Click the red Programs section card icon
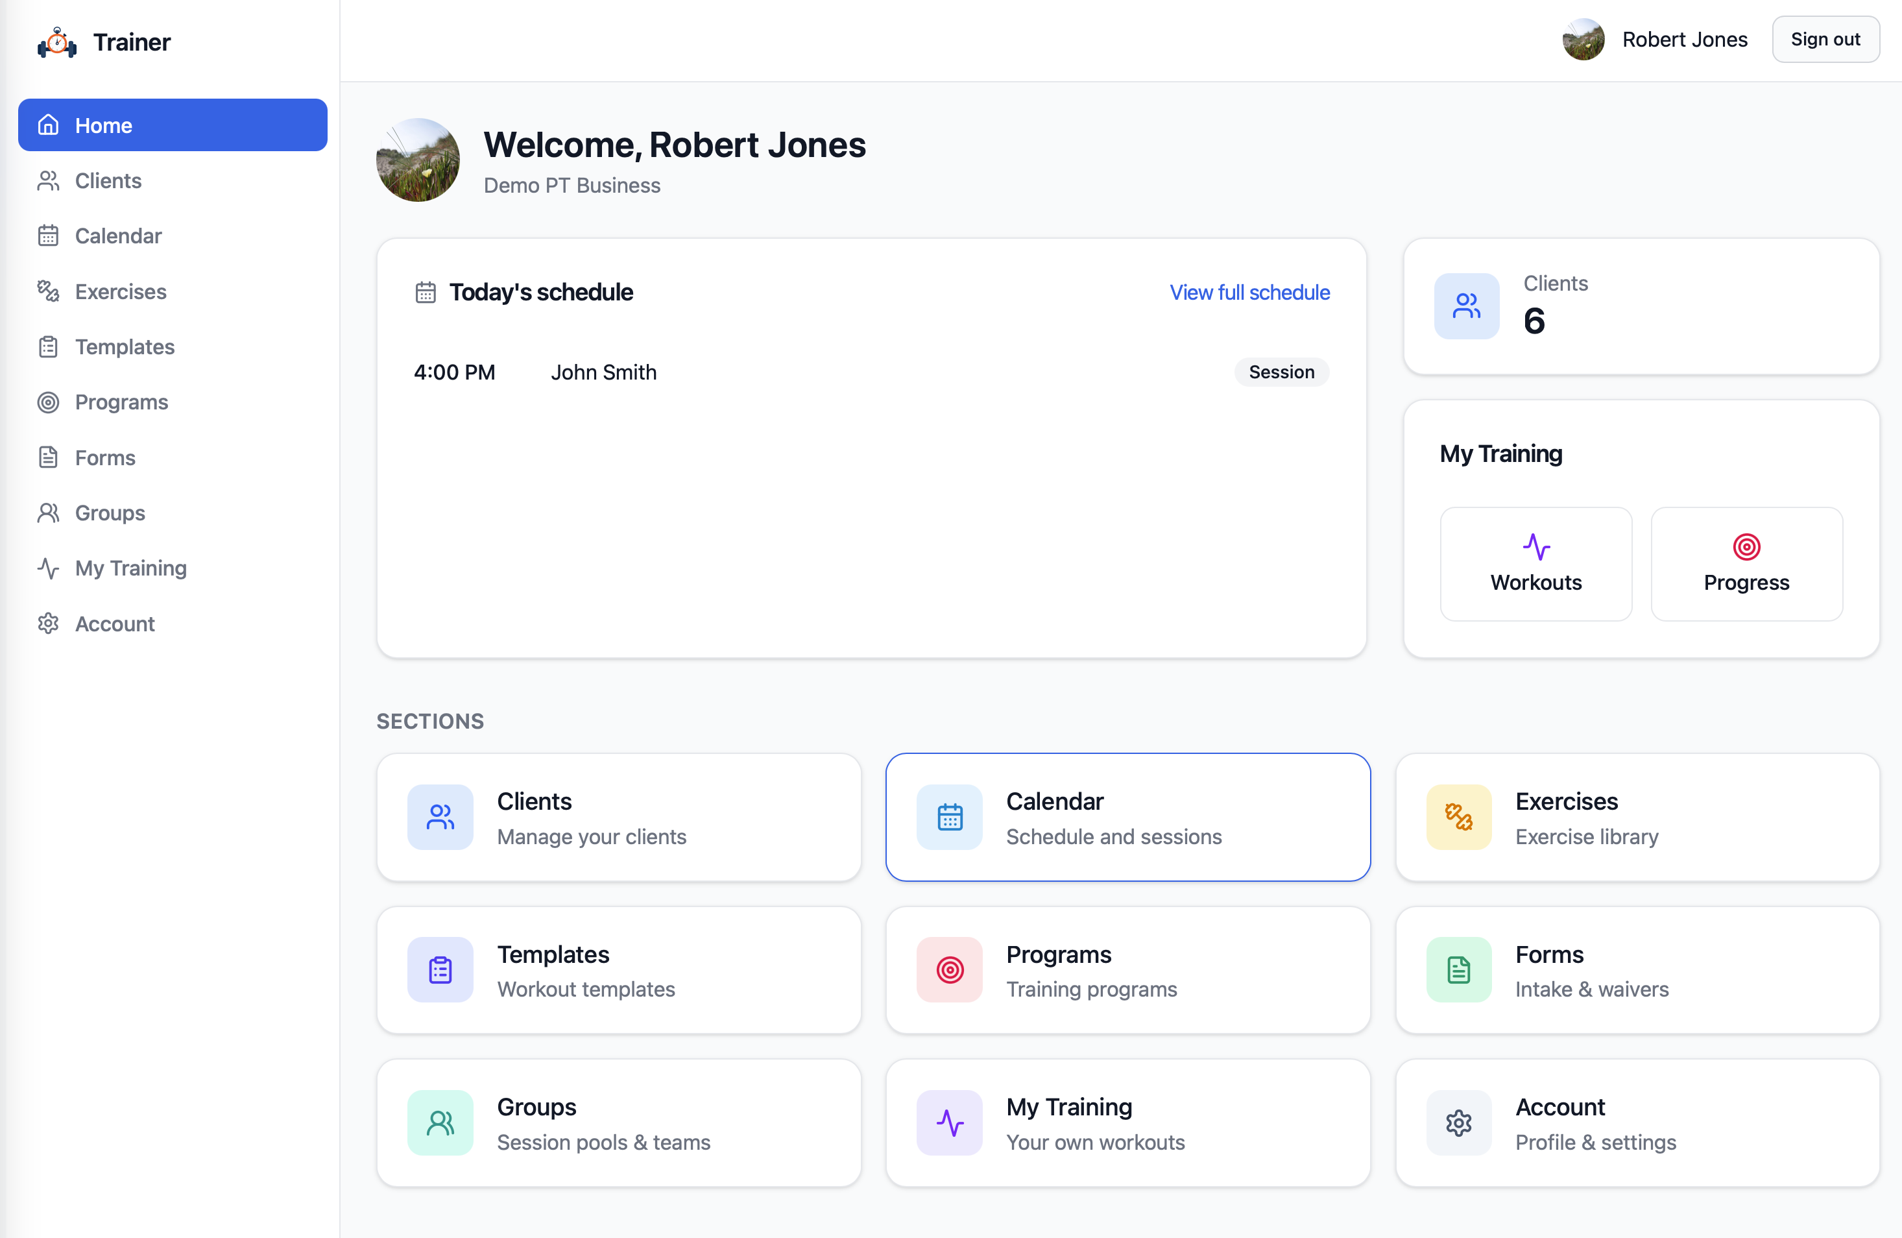The image size is (1902, 1238). (950, 969)
